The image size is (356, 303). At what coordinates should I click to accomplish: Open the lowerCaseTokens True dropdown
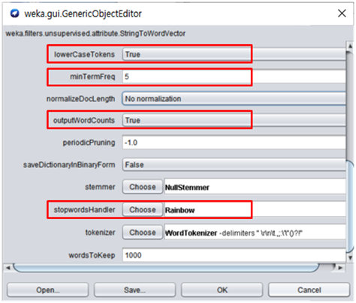point(234,54)
